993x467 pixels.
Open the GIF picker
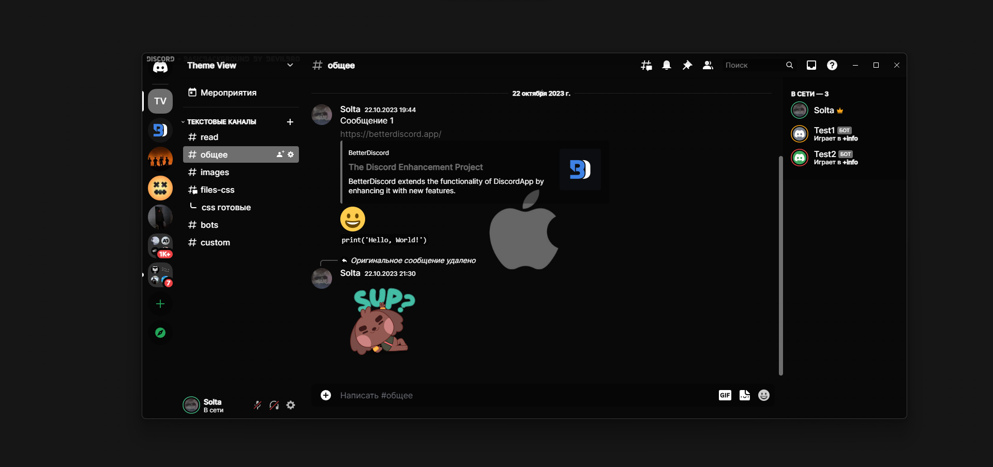click(725, 395)
